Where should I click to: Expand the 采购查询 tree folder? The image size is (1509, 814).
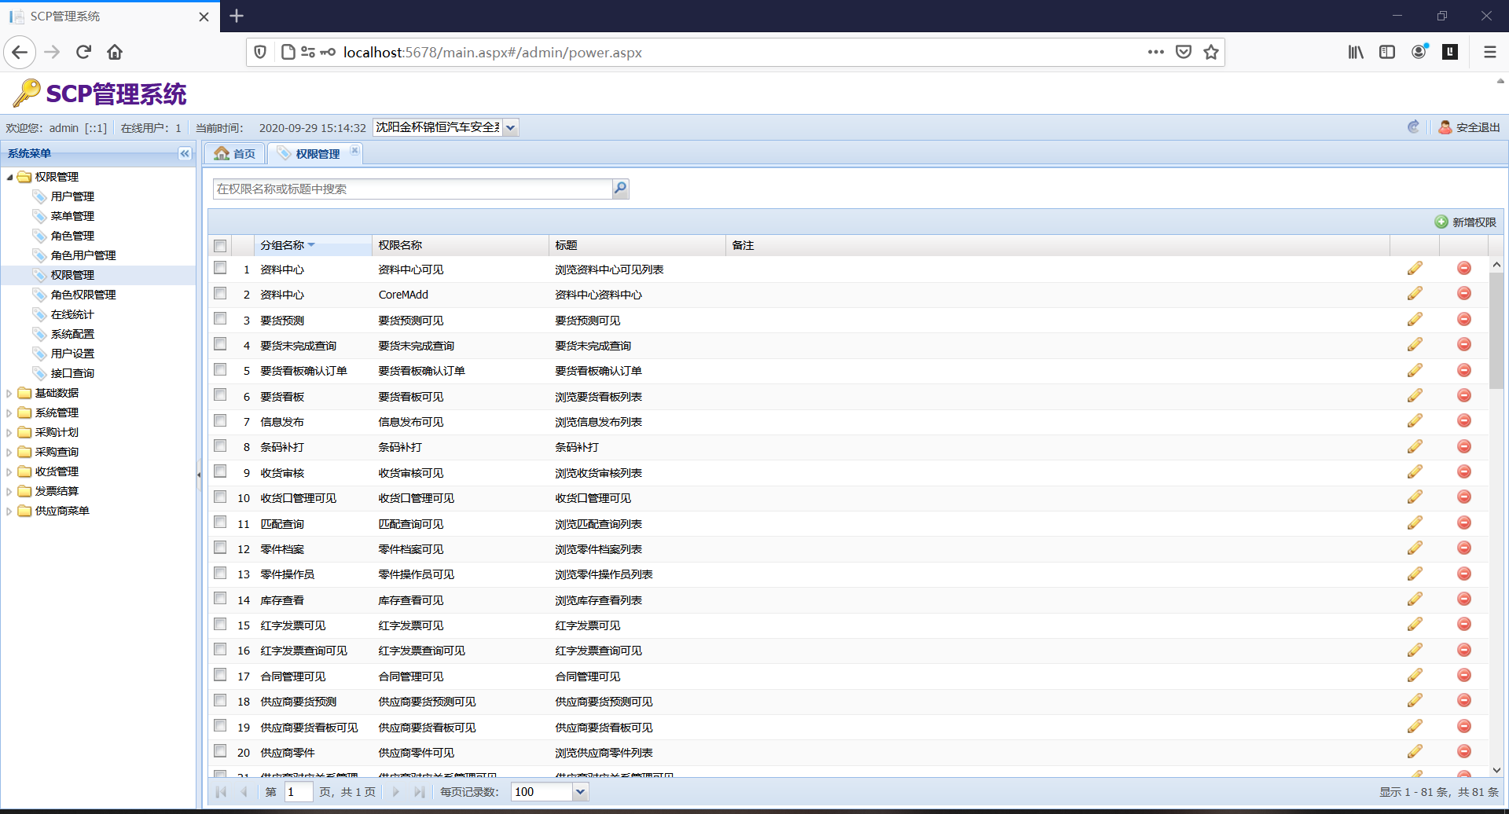pyautogui.click(x=9, y=452)
